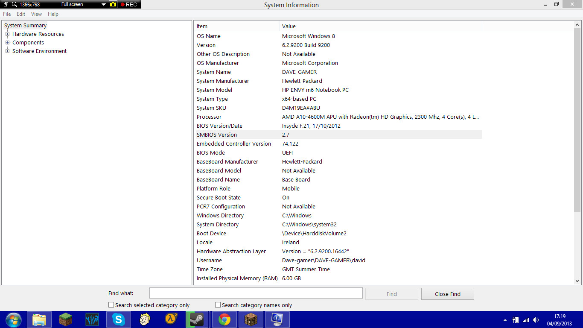This screenshot has height=328, width=583.
Task: Expand the Components tree node
Action: coord(7,43)
